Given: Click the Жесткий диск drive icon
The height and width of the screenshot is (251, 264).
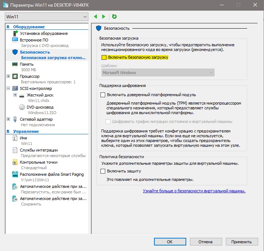Looking at the screenshot, I should pos(22,96).
